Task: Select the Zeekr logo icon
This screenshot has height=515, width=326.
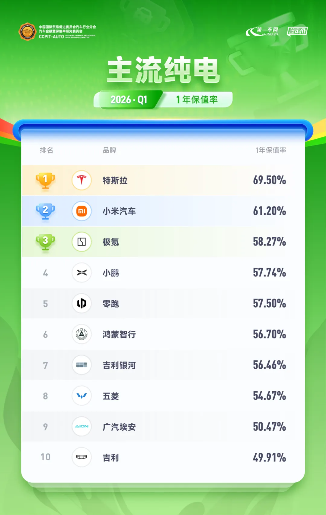Action: click(81, 242)
